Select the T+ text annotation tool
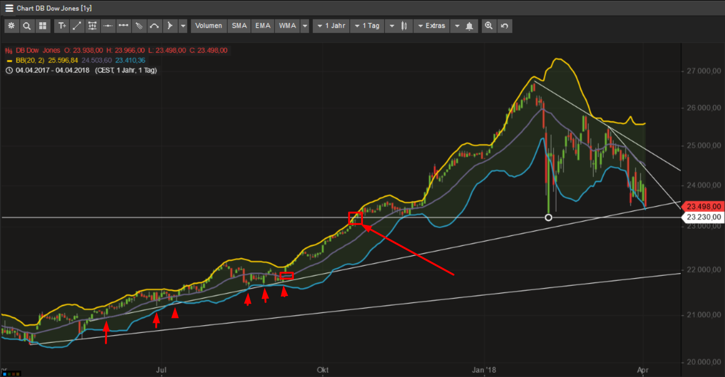 pyautogui.click(x=62, y=26)
